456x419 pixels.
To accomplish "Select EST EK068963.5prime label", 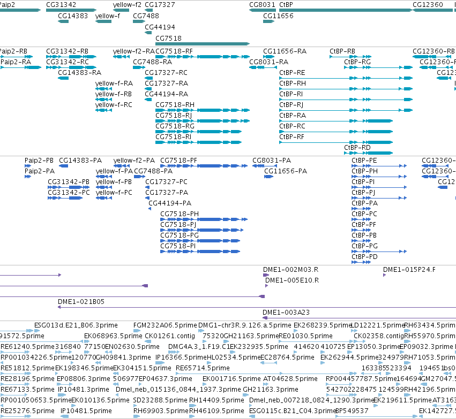I will 113,336.
